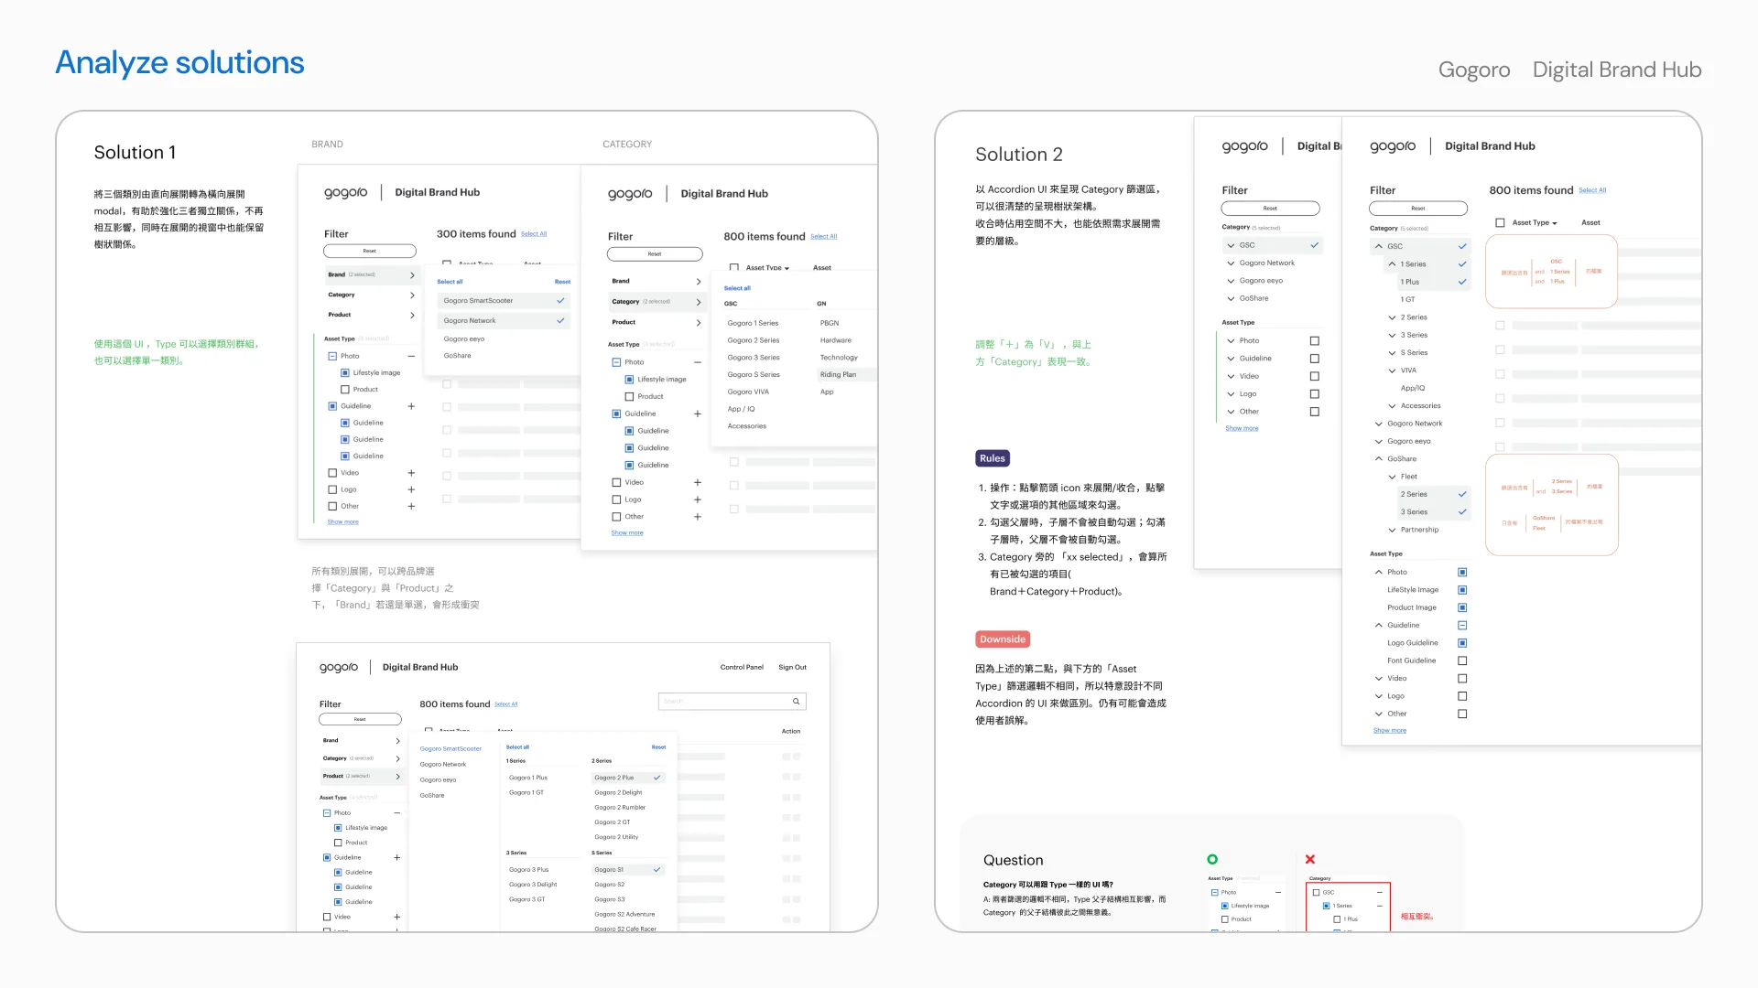Viewport: 1758px width, 988px height.
Task: Click the minus icon beside Photo in the 300-items mockup
Action: click(411, 356)
